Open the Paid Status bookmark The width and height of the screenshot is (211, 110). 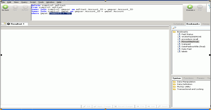187,34
